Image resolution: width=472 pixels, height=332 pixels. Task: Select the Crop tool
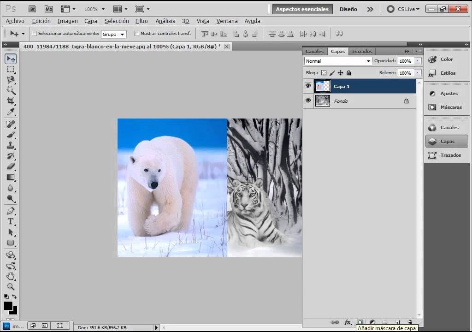click(11, 101)
